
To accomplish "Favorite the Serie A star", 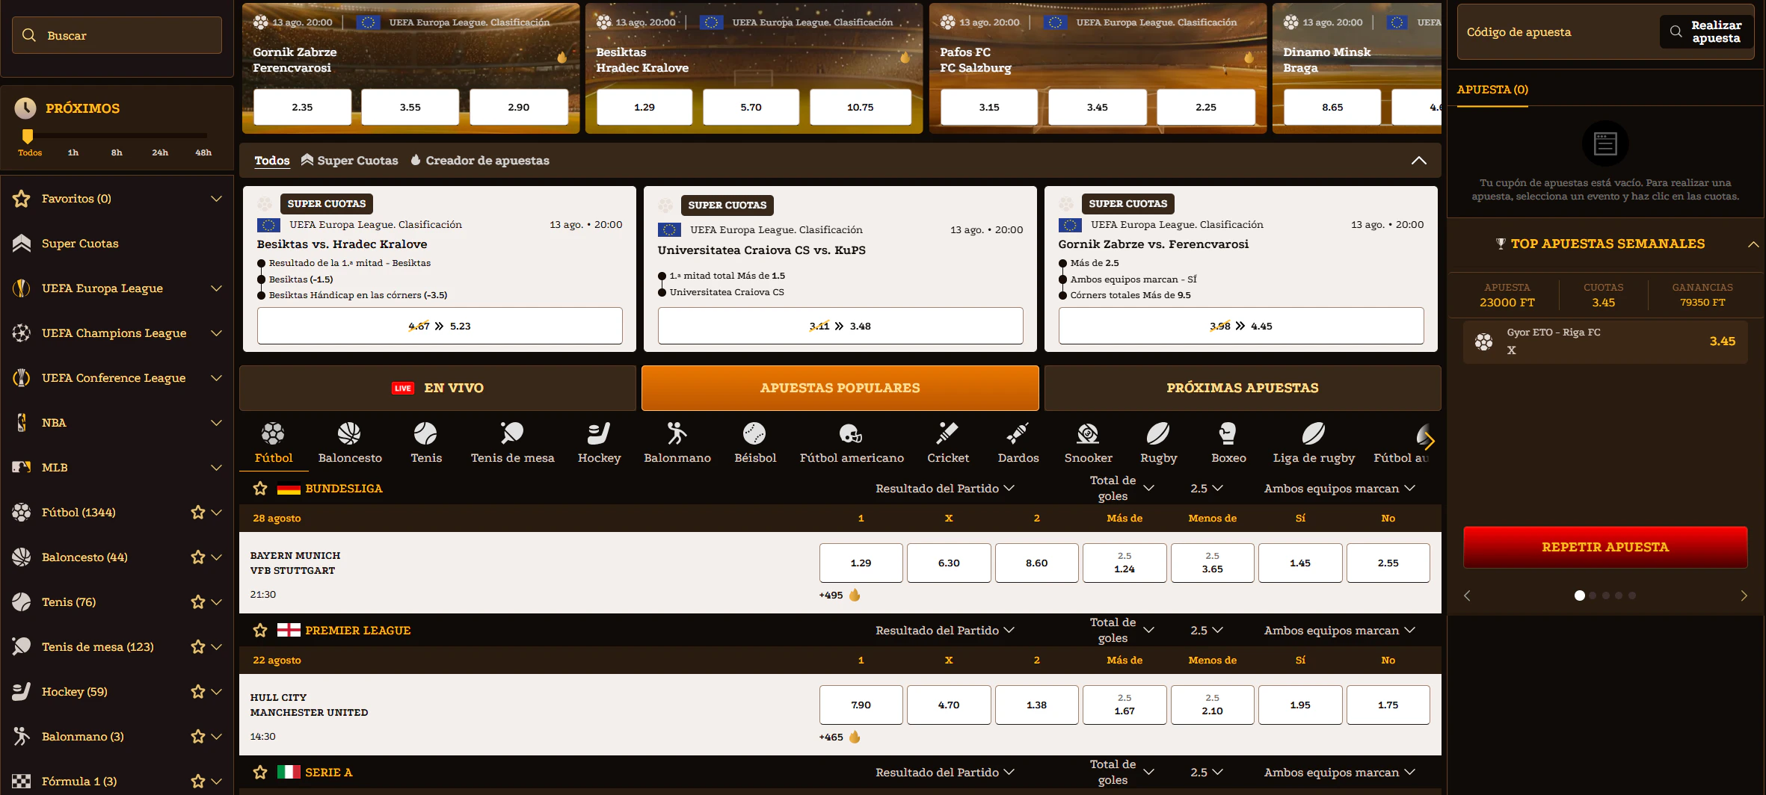I will point(260,773).
